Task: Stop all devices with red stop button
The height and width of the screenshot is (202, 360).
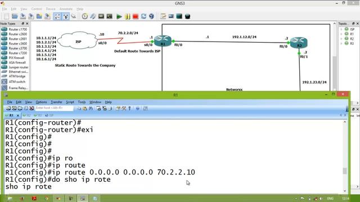Action: click(x=136, y=16)
